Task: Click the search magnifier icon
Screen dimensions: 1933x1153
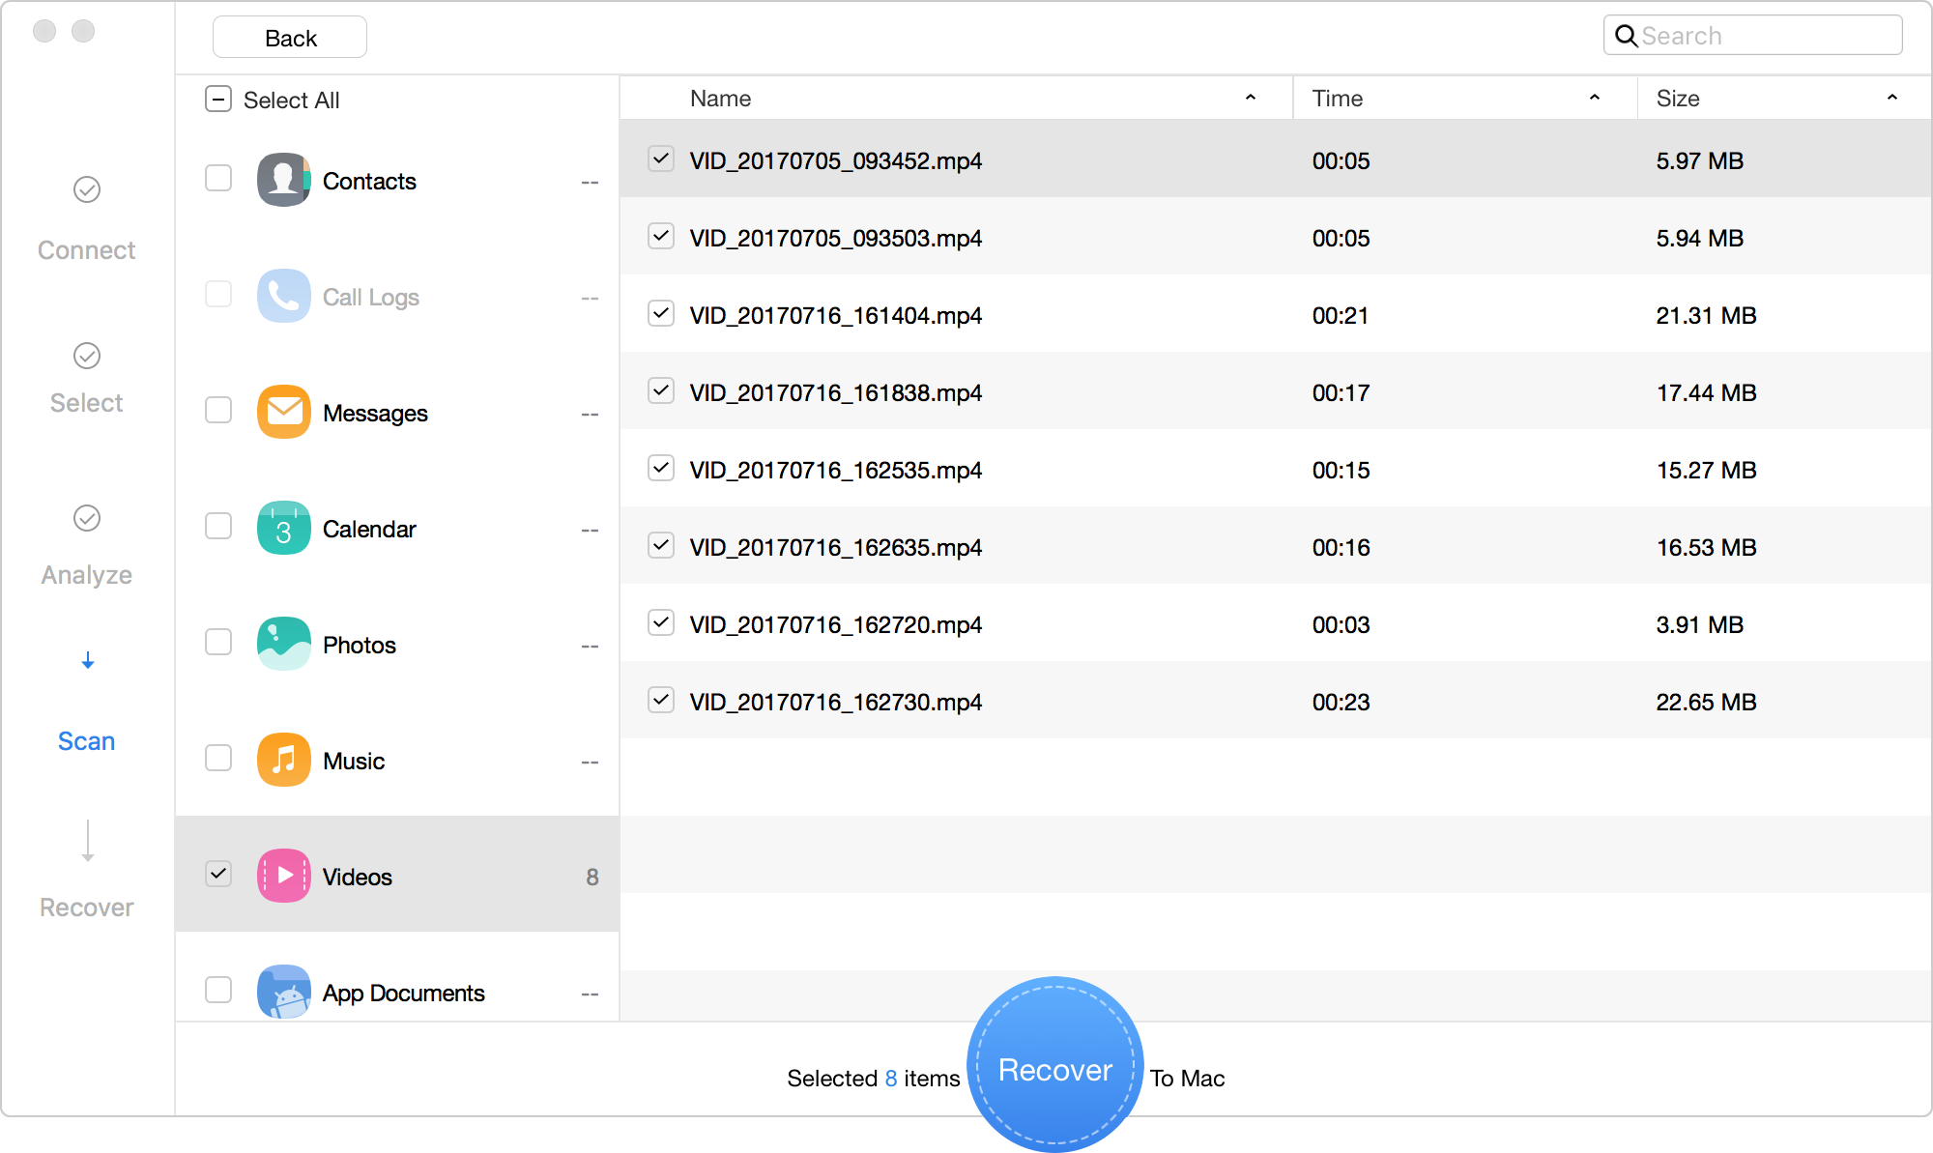Action: (x=1626, y=36)
